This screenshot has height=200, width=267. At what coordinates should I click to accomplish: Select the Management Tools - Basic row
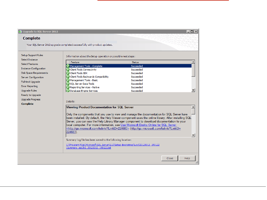129,80
